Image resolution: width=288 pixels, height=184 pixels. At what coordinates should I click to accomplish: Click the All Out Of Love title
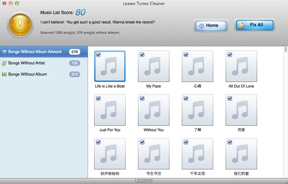coord(242,86)
